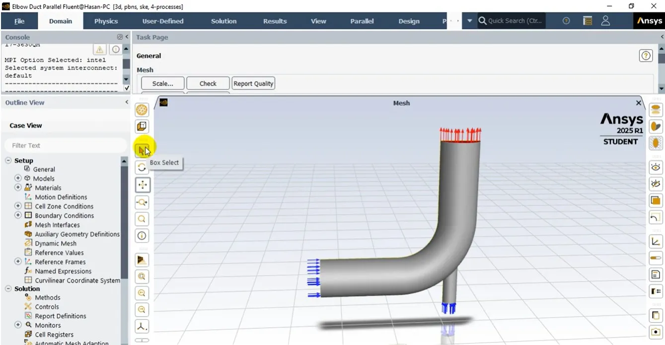
Task: Toggle the axes display icon
Action: pos(656,242)
